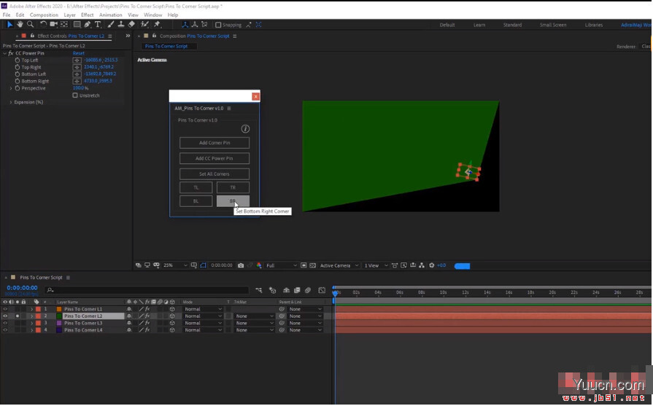
Task: Open the Full resolution dropdown
Action: tap(282, 265)
